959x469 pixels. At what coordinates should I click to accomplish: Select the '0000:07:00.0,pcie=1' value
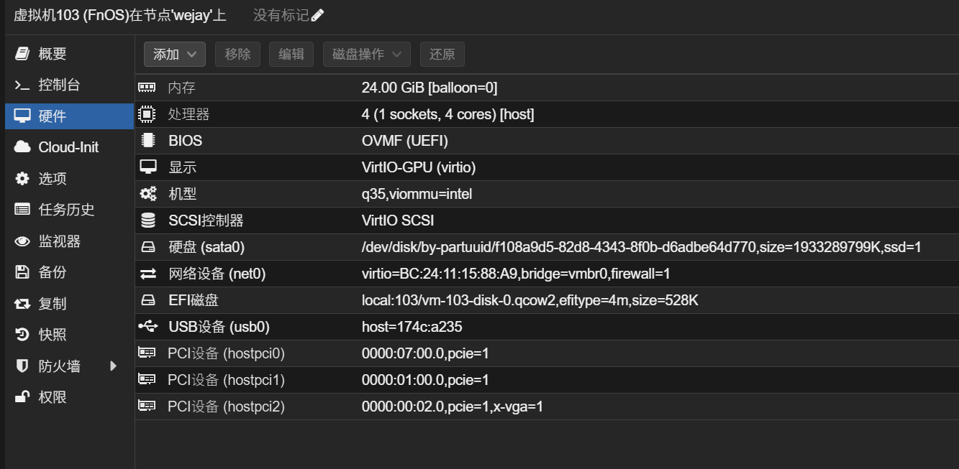[425, 353]
